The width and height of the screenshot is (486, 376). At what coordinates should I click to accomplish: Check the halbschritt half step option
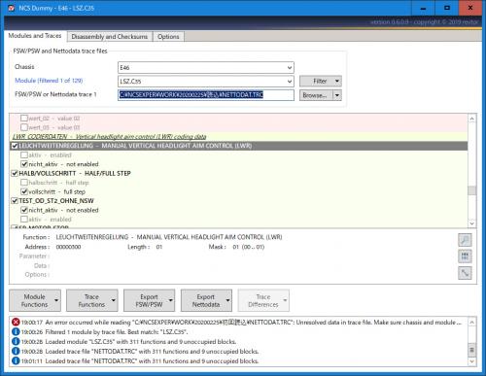coord(24,183)
